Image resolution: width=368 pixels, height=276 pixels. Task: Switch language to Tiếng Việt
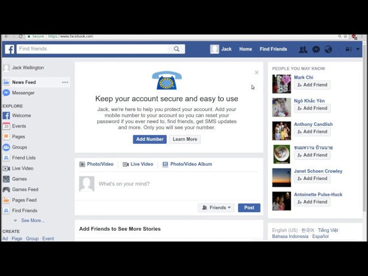point(328,230)
